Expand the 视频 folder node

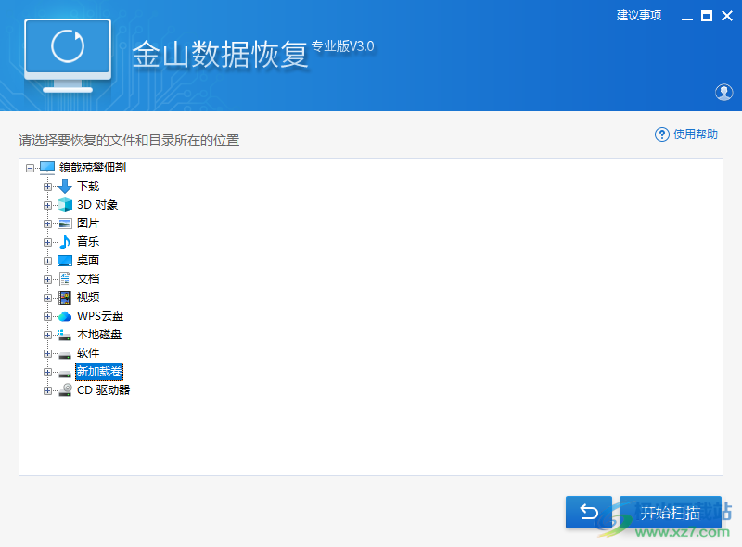(47, 298)
